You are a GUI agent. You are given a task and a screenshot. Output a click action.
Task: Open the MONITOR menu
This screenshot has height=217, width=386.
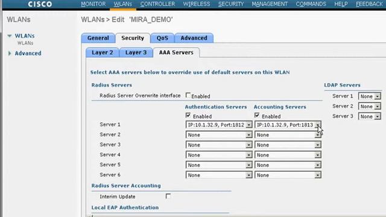tap(93, 4)
